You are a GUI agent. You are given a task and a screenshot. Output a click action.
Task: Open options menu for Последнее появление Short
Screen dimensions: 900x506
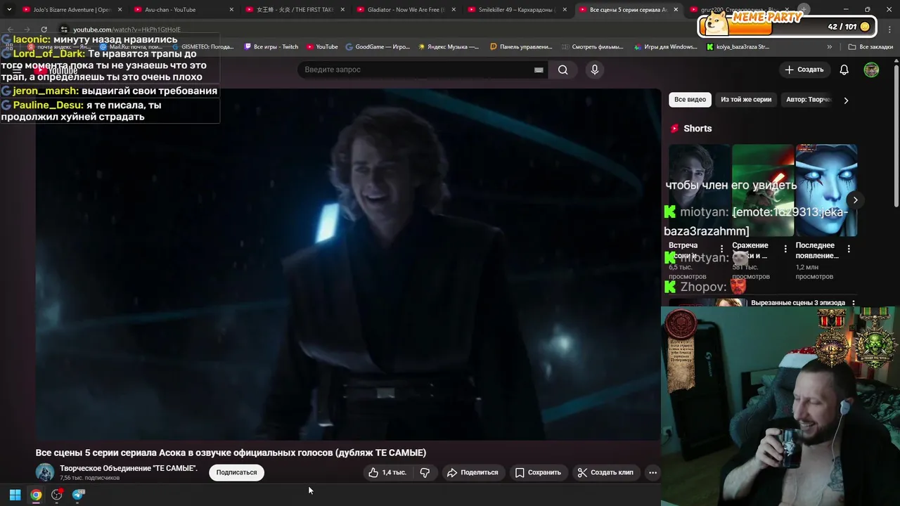pyautogui.click(x=849, y=249)
